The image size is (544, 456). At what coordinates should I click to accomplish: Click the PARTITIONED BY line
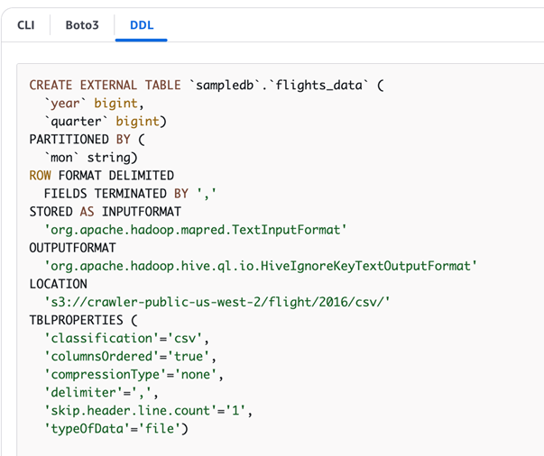(88, 140)
